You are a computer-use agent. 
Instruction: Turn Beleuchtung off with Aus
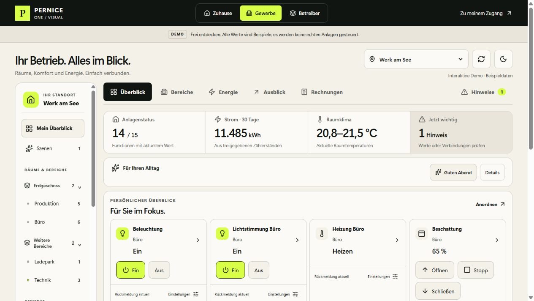(x=159, y=270)
